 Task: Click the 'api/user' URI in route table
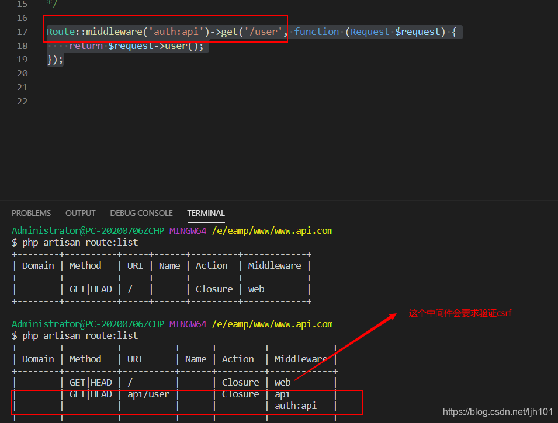(148, 394)
